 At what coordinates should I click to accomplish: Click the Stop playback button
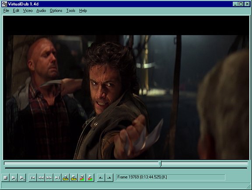point(5,178)
